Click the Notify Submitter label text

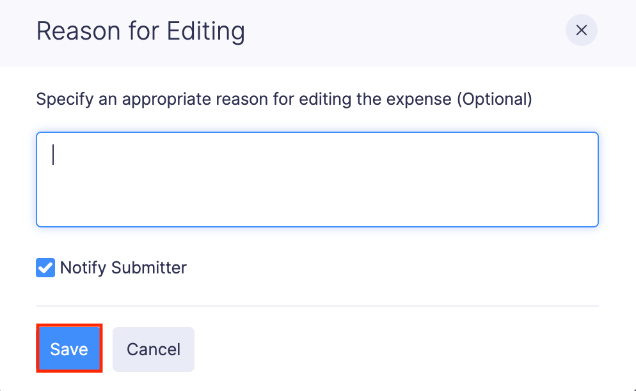123,268
